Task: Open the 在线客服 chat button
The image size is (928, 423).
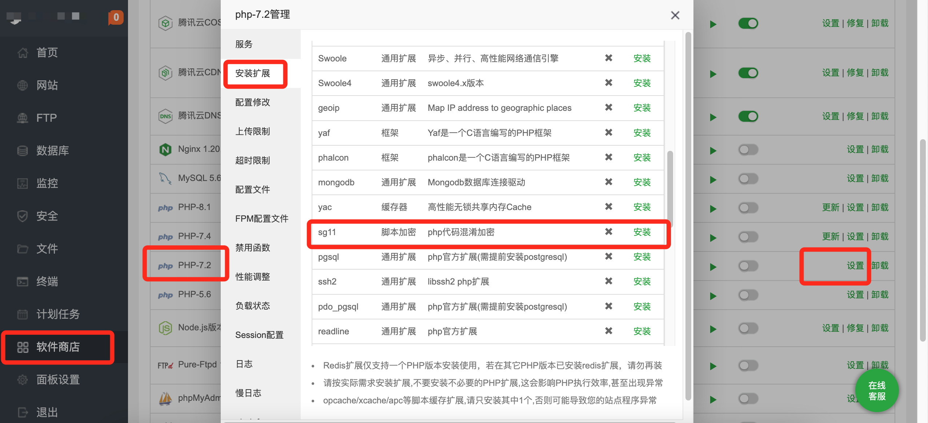Action: click(876, 391)
